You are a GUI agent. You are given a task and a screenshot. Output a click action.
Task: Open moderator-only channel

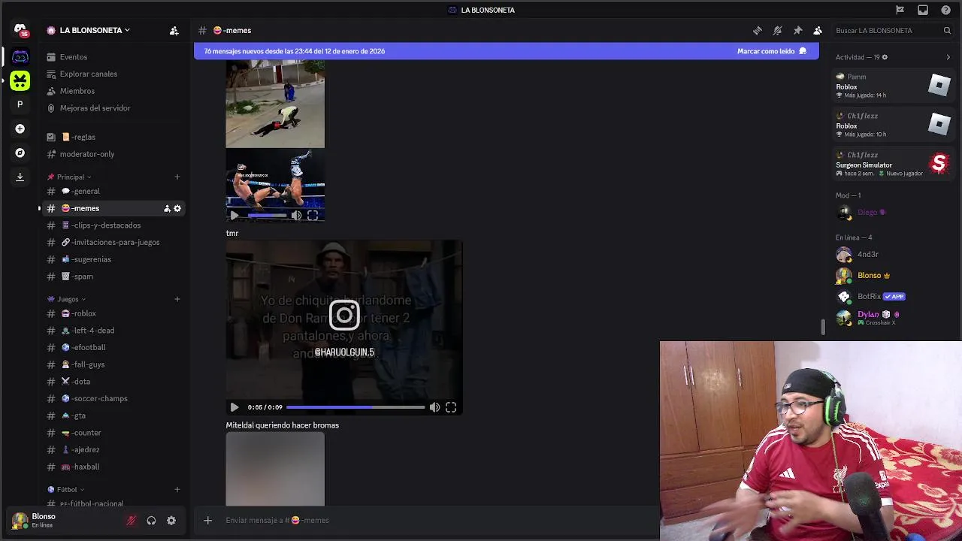click(x=113, y=154)
